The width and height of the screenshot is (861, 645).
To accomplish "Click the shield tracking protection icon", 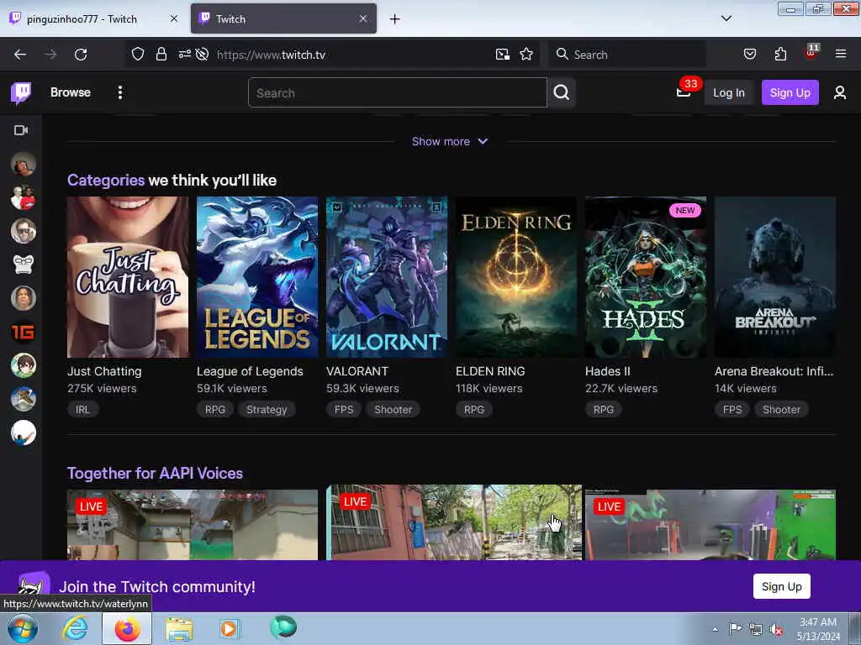I will [x=138, y=55].
